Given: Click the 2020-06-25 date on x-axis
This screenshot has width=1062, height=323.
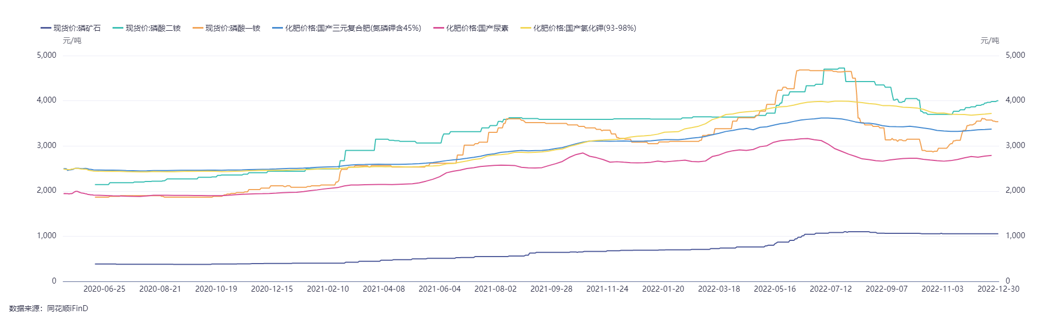Looking at the screenshot, I should tap(104, 289).
